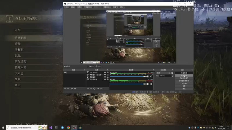Add a new source with plus icon

[88, 89]
